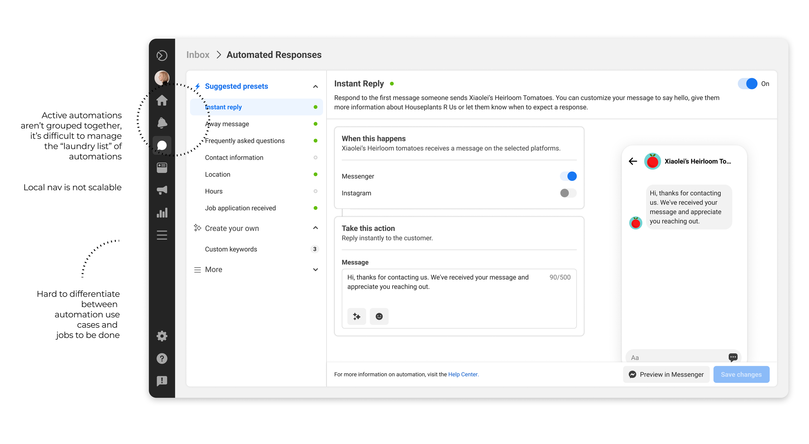Collapse the Suggested presets section

[316, 87]
